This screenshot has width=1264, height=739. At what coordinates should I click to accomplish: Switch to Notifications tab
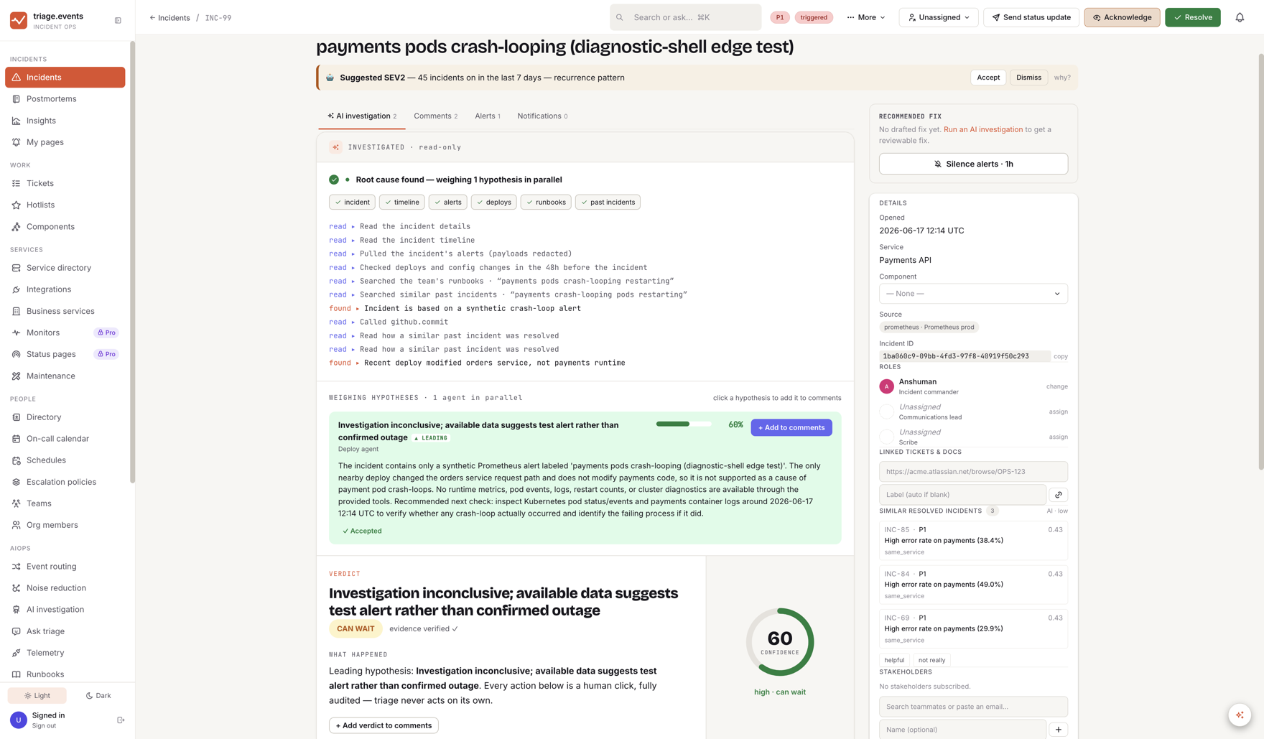tap(542, 116)
